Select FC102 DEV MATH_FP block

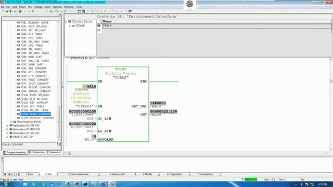(x=34, y=103)
